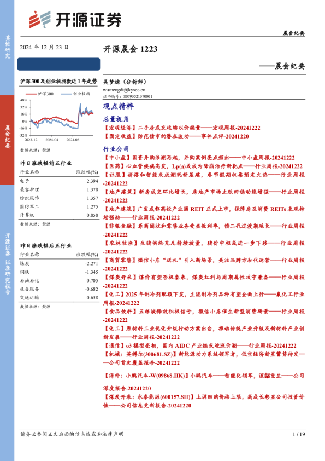Image resolution: width=325 pixels, height=461 pixels.
Task: Open the 【商贸零售】微信小店 report link
Action: point(204,264)
